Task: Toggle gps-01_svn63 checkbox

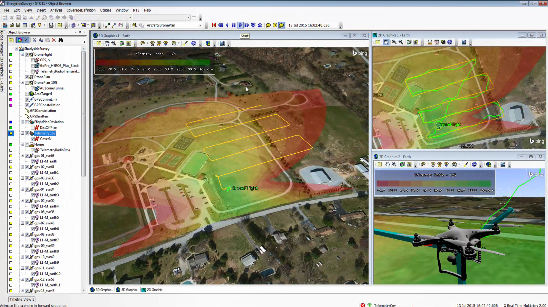Action: [27, 156]
